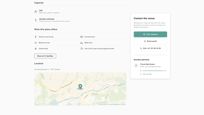204x115 pixels.
Task: Click the Matservering icon
Action: 36,43
